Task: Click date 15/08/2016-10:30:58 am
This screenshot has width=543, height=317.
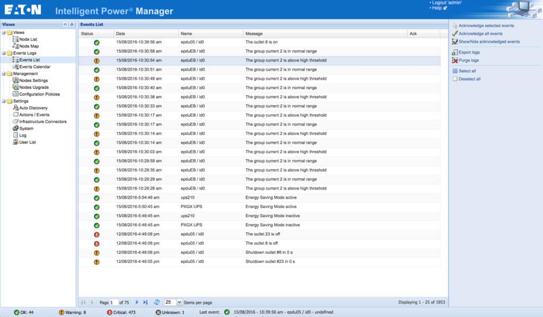Action: pos(139,52)
